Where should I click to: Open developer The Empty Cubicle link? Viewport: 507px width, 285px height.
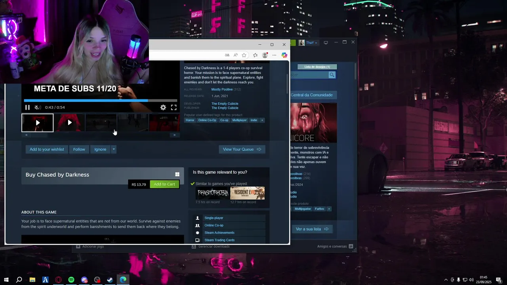225,104
